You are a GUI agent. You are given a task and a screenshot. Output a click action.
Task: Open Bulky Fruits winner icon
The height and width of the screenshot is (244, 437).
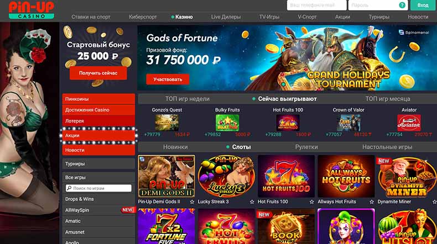[227, 123]
